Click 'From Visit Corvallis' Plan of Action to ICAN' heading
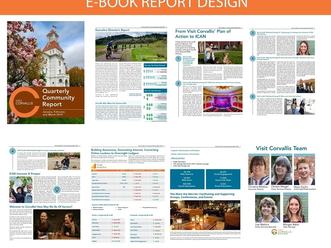The height and width of the screenshot is (248, 331). [203, 34]
